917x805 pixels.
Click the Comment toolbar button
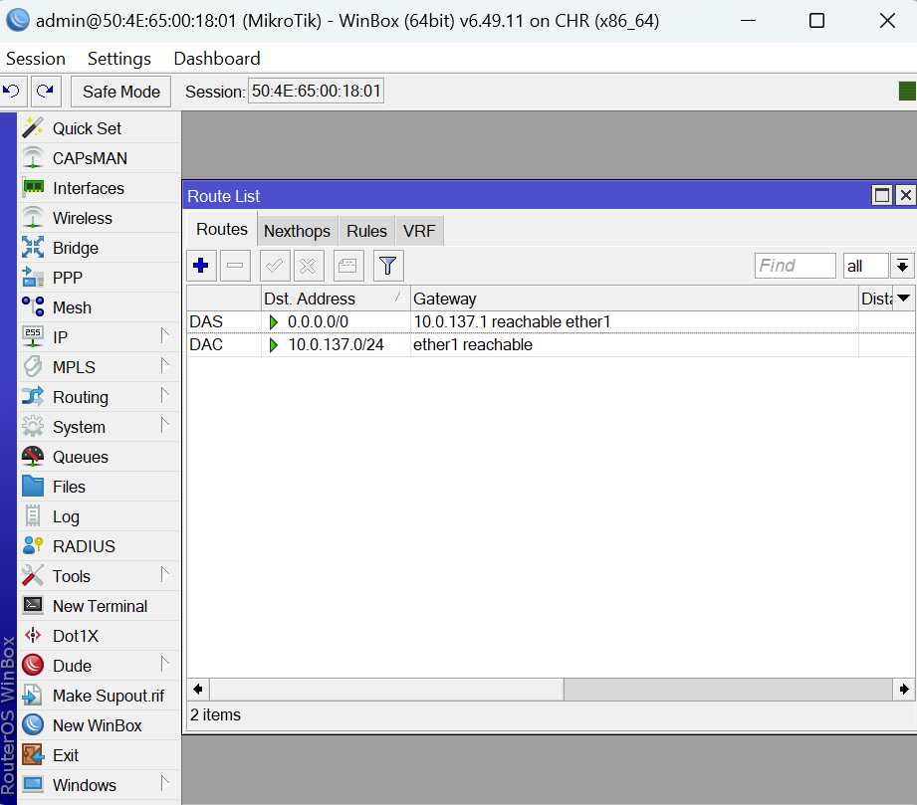347,266
